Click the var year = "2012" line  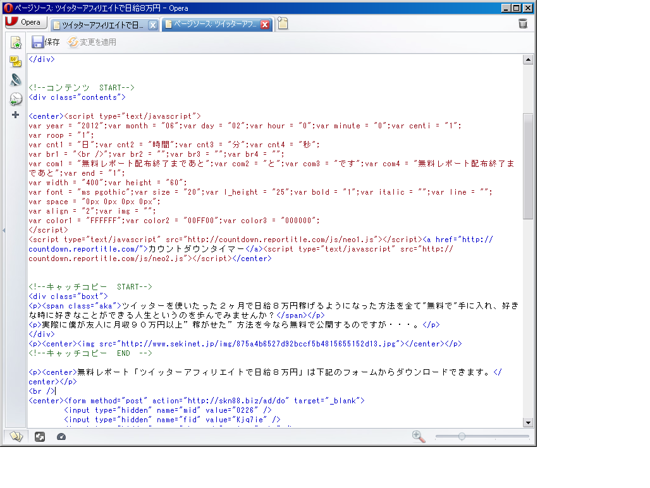[245, 126]
